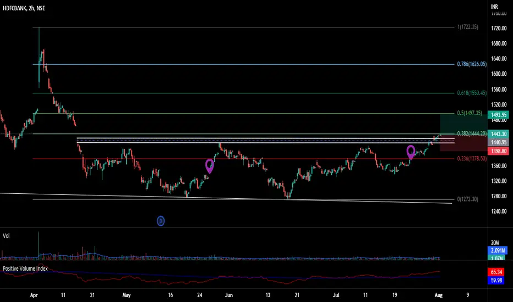The height and width of the screenshot is (302, 513).
Task: Click the blue 2.091M volume tag
Action: click(x=498, y=250)
